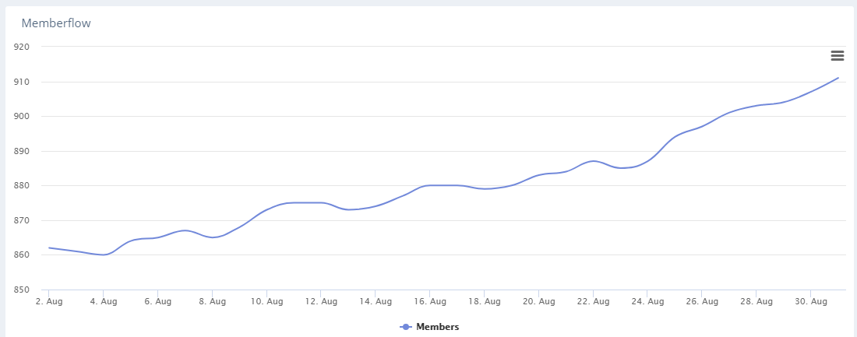
Task: Click the Members legend line marker
Action: (406, 327)
